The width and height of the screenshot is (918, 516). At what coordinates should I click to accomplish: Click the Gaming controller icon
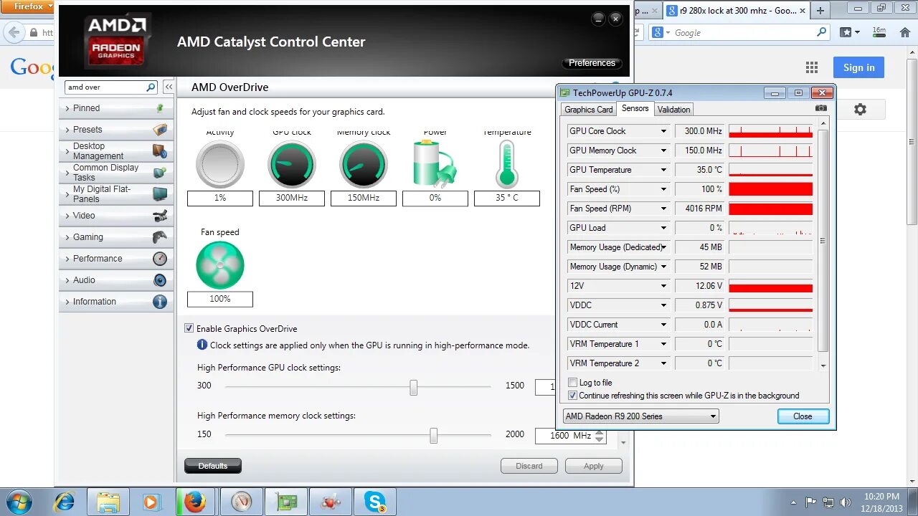[x=160, y=237]
